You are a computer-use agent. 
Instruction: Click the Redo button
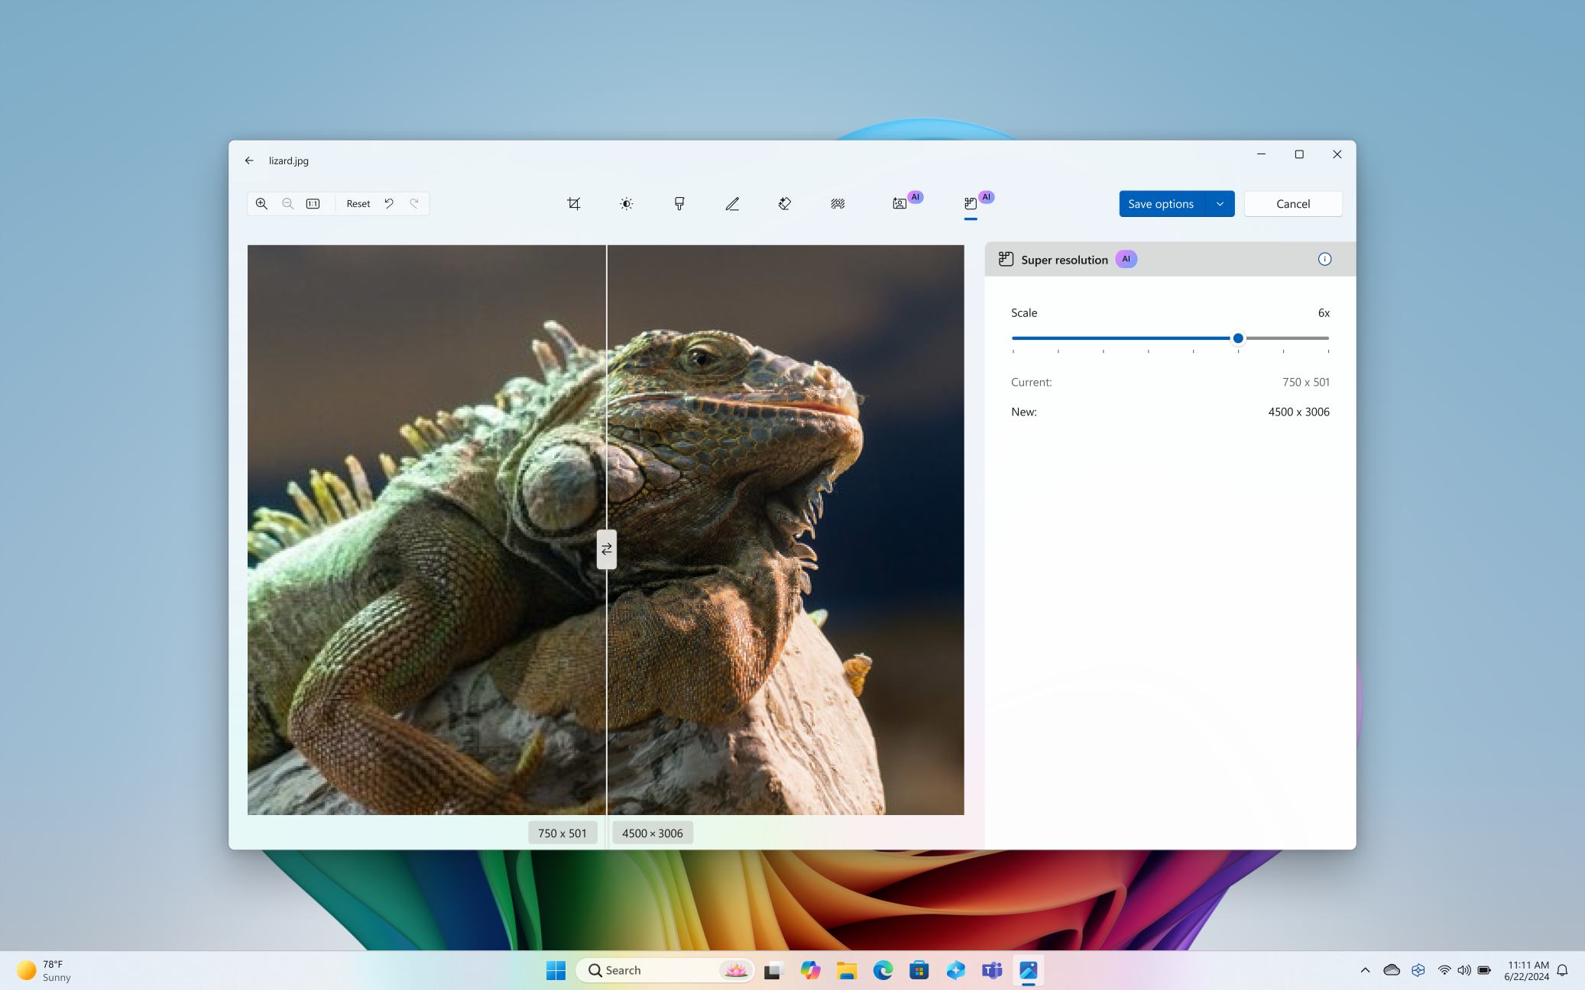414,203
